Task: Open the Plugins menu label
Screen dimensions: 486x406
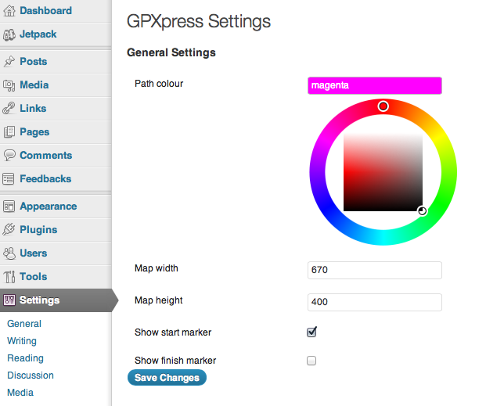Action: click(39, 230)
